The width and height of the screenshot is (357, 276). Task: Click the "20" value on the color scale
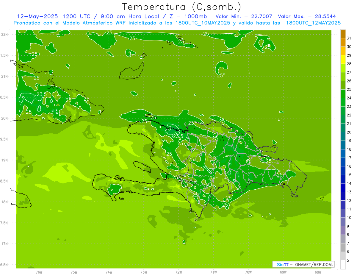tap(349, 132)
